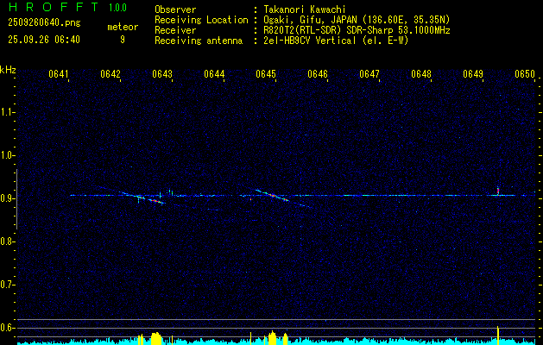Screen dimensions: 543x345
Task: Click the 0650 time axis marker
Action: click(x=525, y=74)
